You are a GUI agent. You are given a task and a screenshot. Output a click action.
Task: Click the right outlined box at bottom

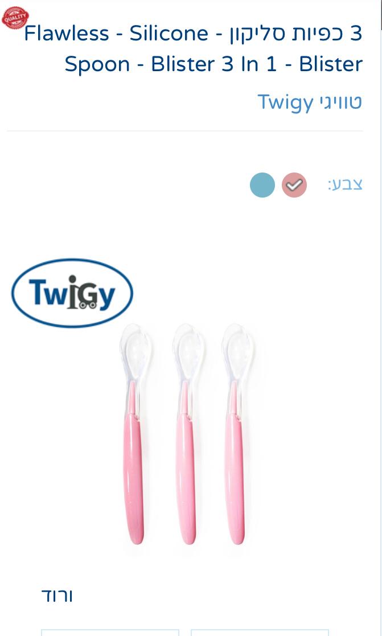tap(260, 633)
